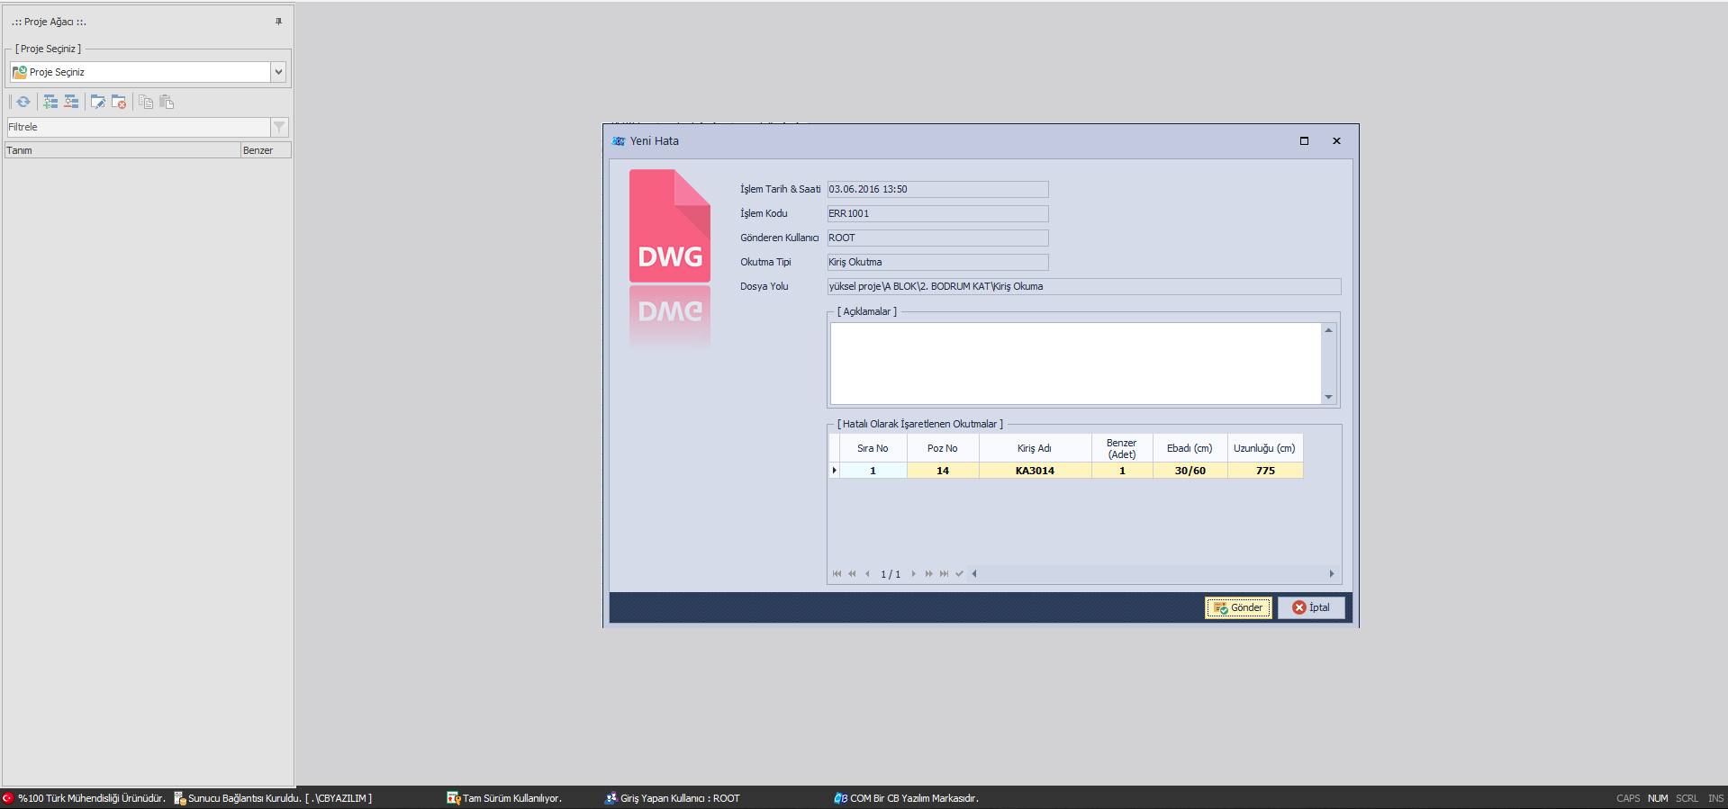Click the Benzer (Adet) column header

(1122, 448)
